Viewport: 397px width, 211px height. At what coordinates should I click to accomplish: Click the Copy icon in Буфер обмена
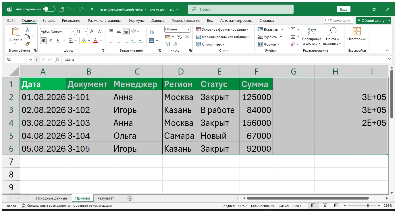point(27,37)
